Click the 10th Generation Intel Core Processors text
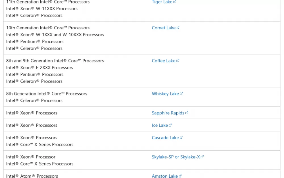The width and height of the screenshot is (284, 178). [48, 28]
